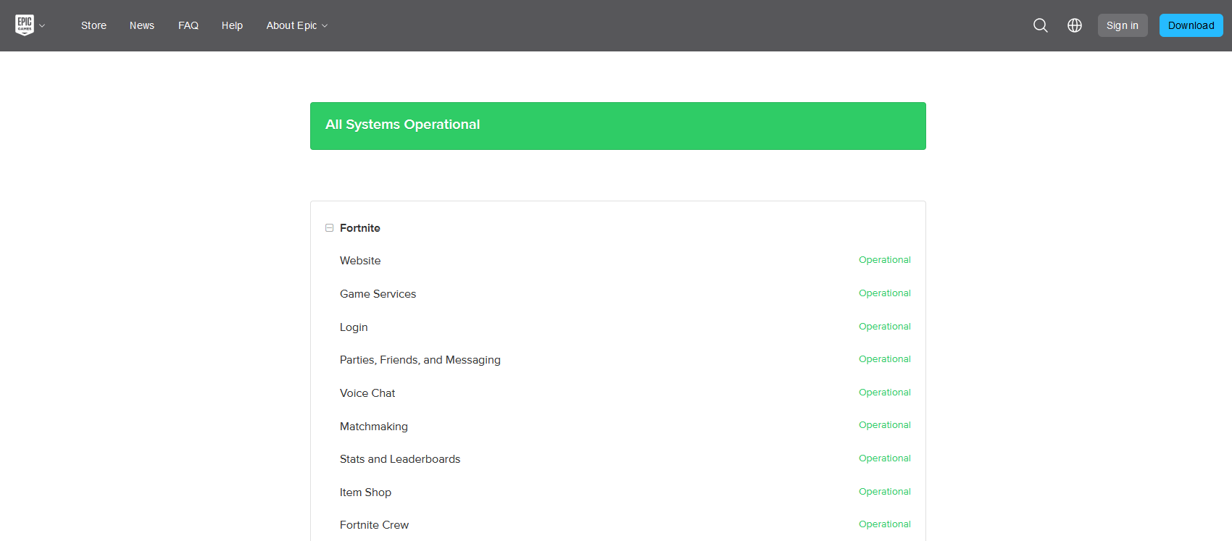This screenshot has height=541, width=1232.
Task: Open the Help navigation link
Action: click(232, 25)
